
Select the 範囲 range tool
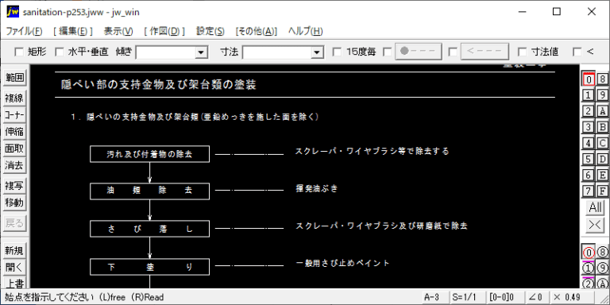click(14, 78)
